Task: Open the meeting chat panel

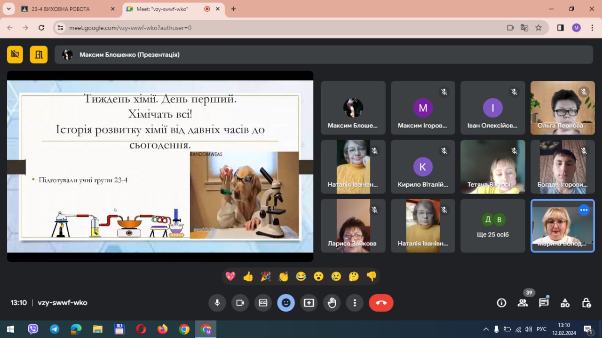Action: point(544,303)
